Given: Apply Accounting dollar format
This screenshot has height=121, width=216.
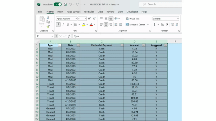Looking at the screenshot, I should point(155,25).
